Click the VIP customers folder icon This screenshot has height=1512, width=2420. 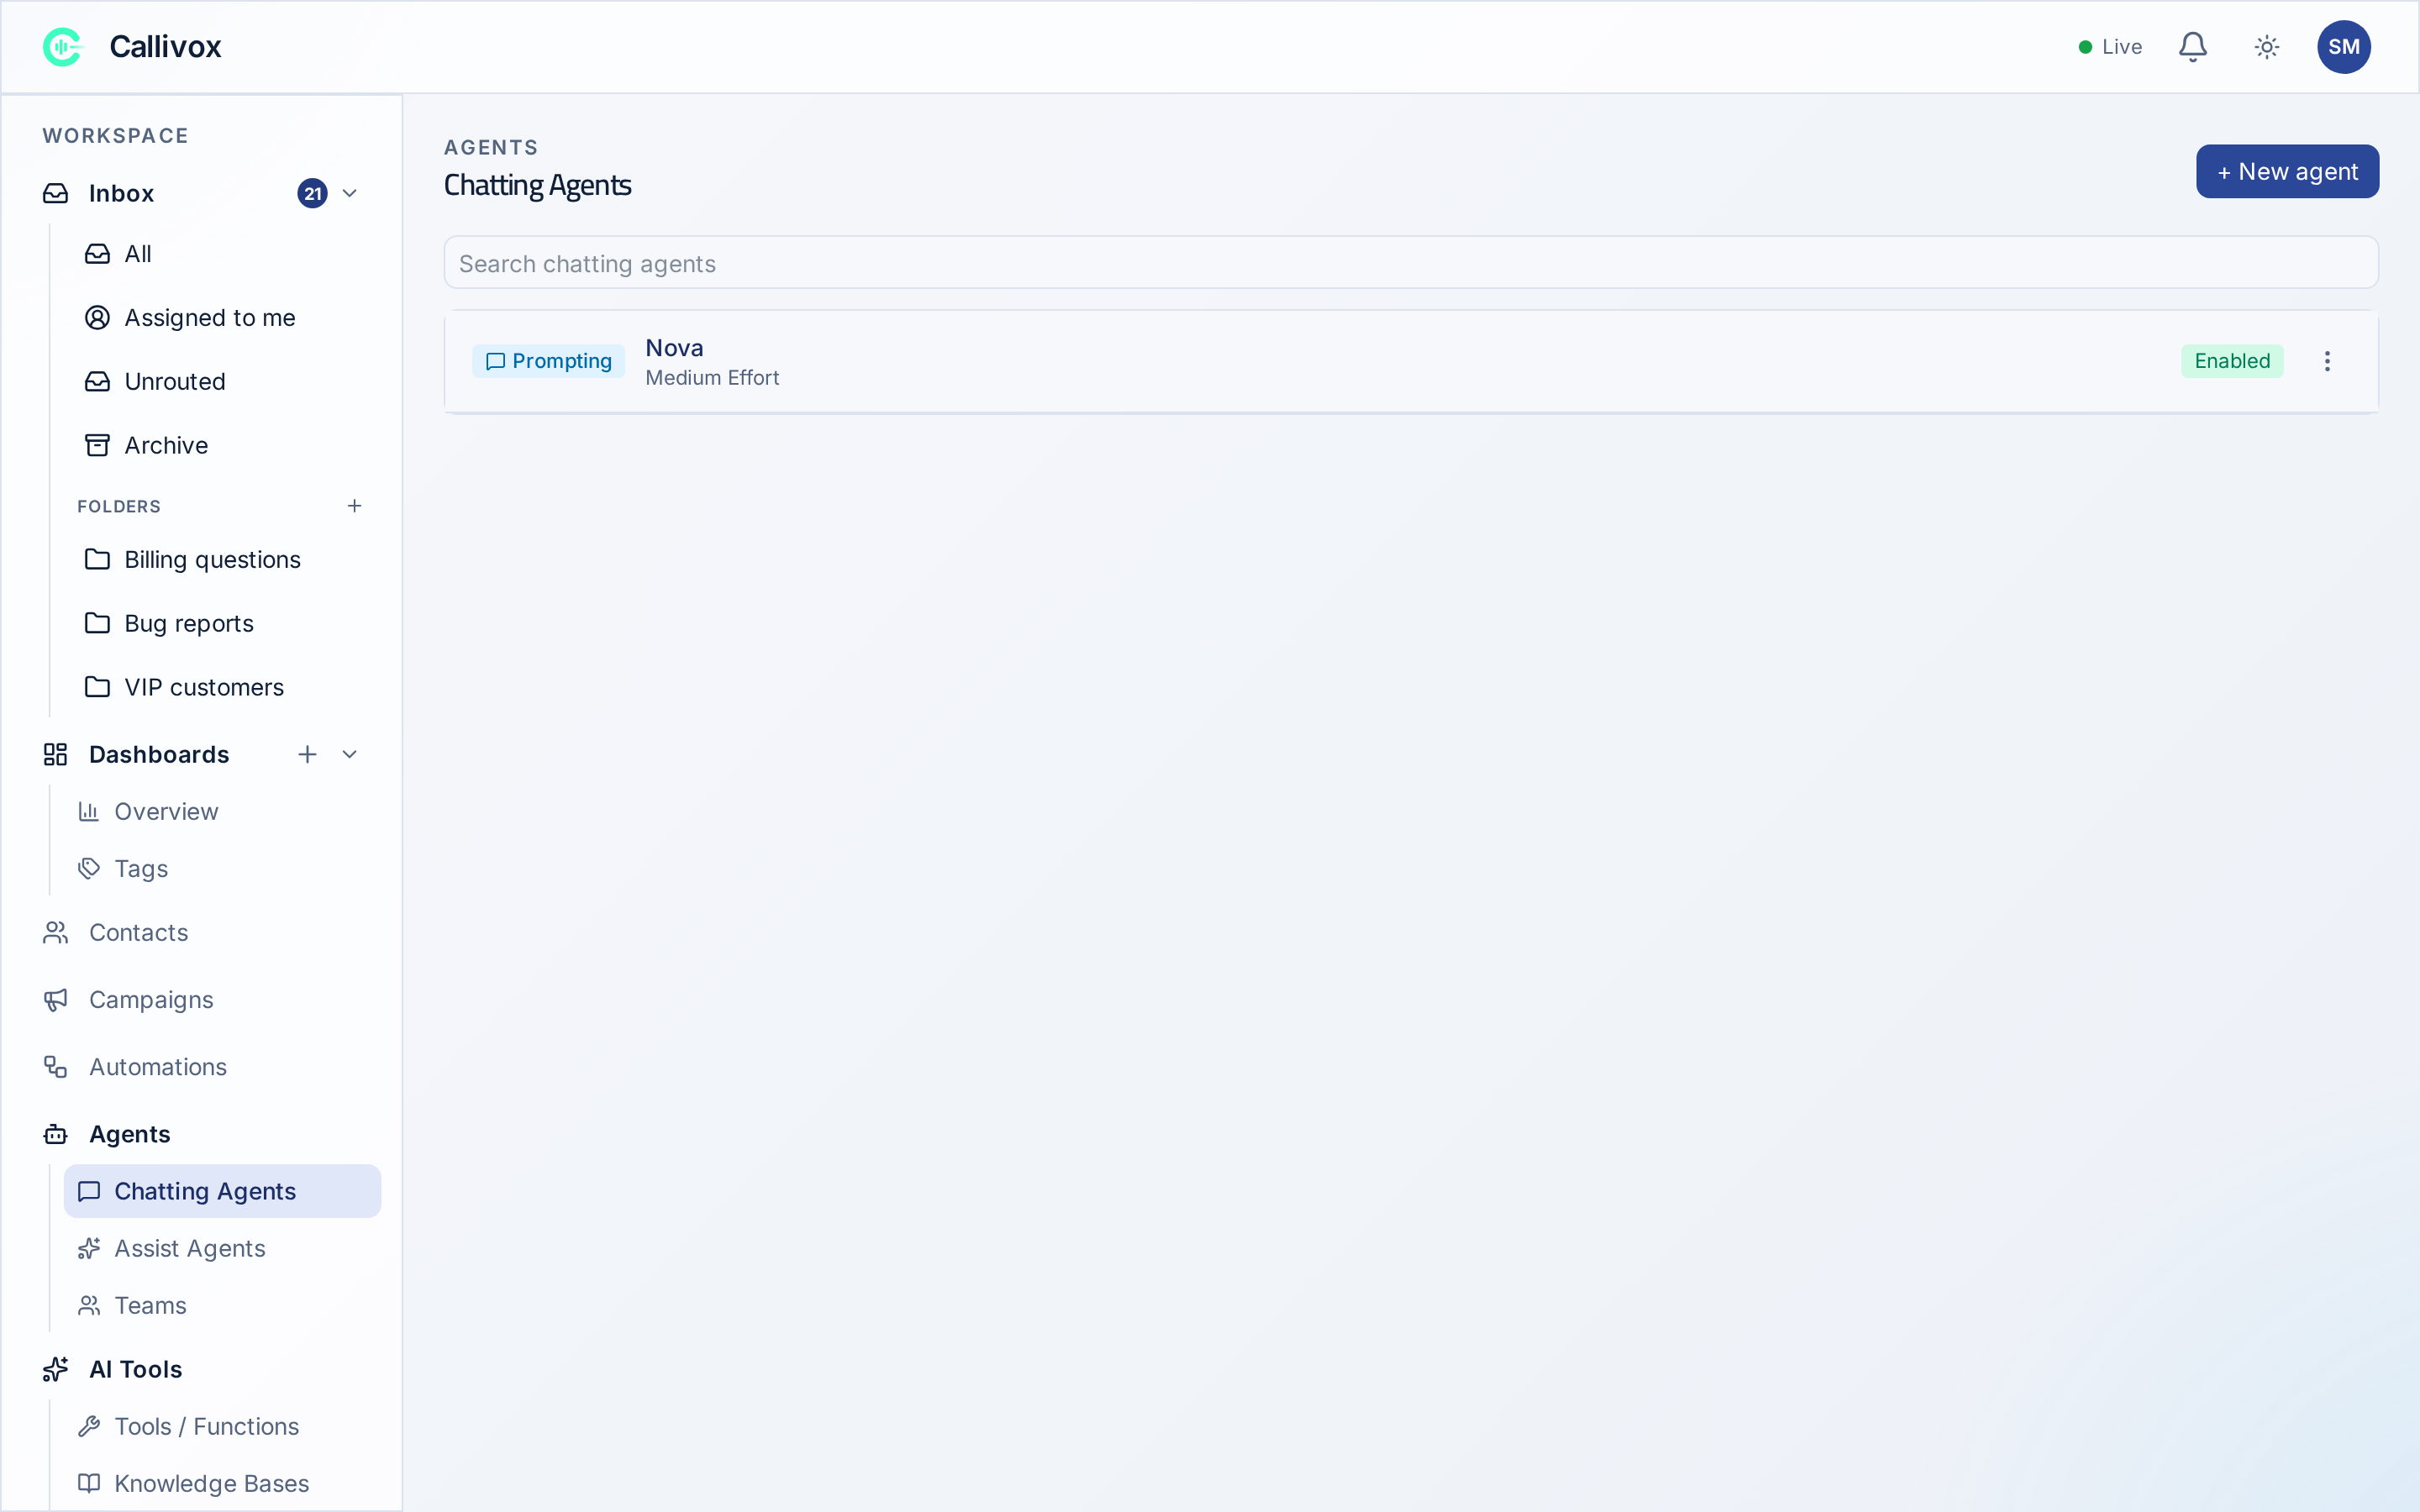[x=97, y=687]
